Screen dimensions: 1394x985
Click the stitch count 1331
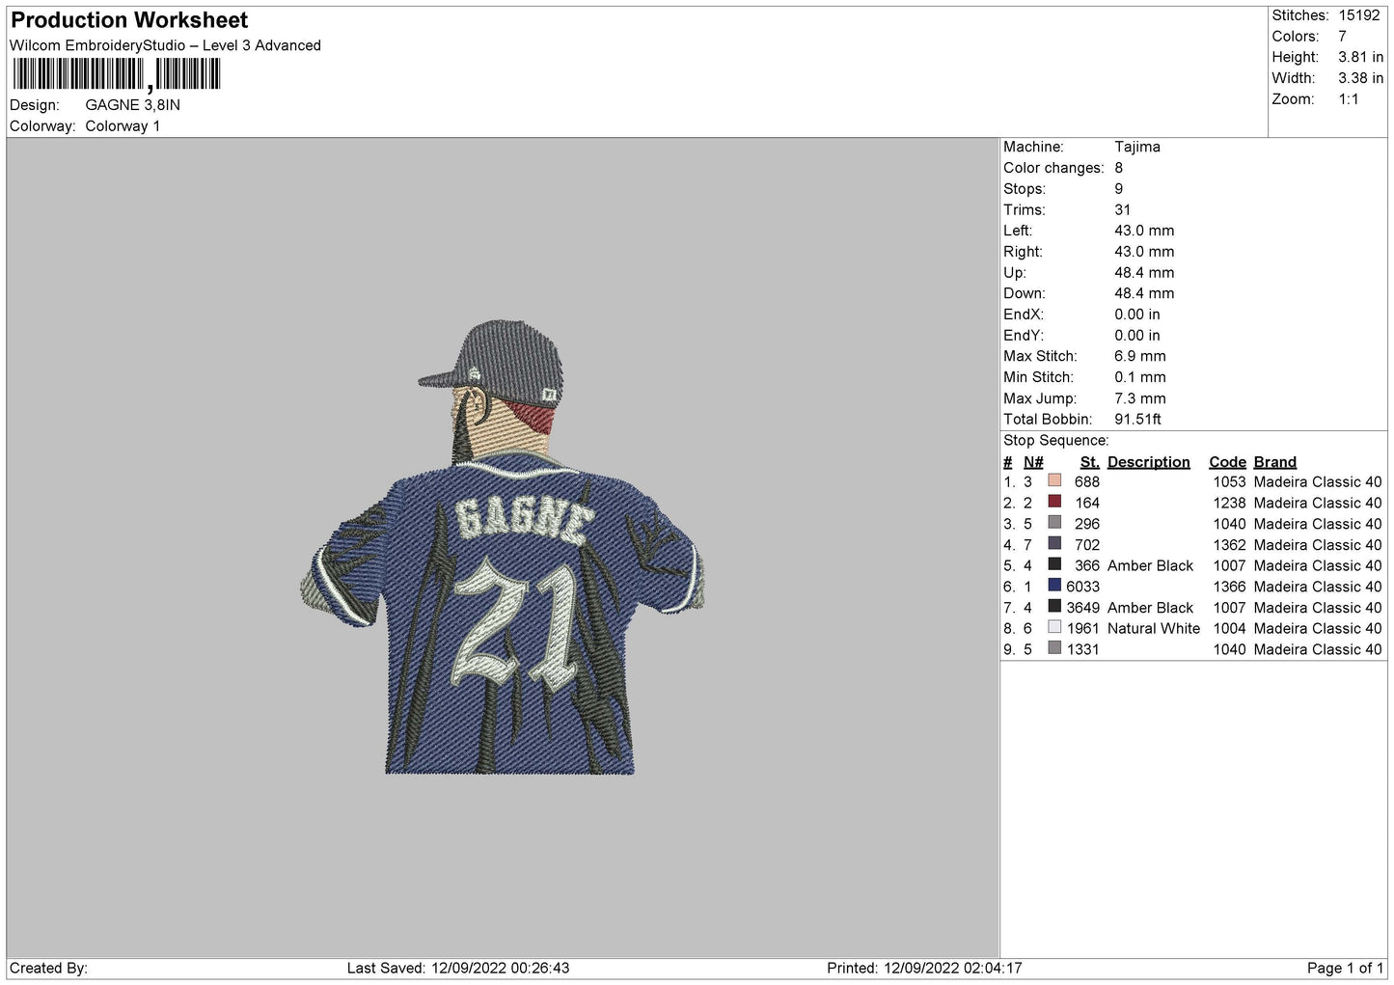tap(1082, 649)
